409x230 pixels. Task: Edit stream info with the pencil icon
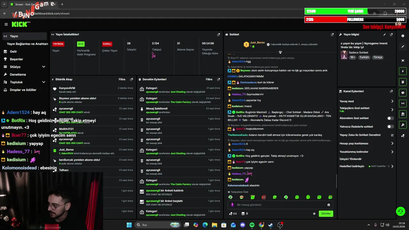click(x=384, y=34)
